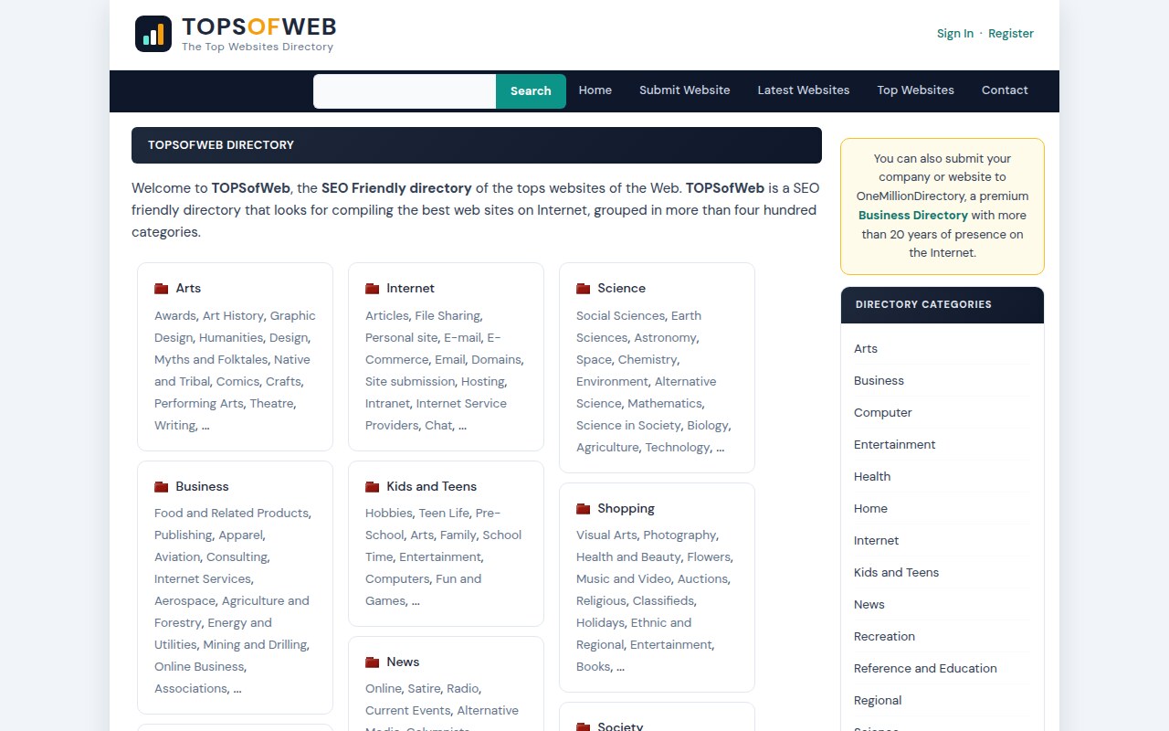
Task: Click the Sign In link
Action: click(x=955, y=34)
